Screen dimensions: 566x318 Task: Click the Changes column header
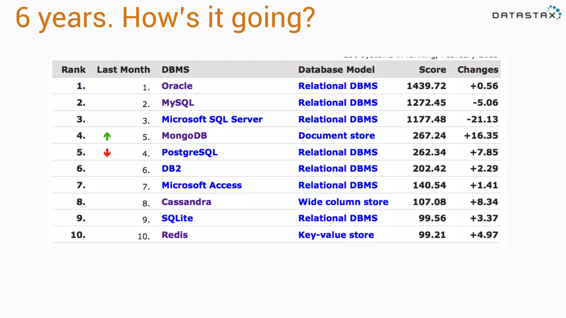pos(478,70)
